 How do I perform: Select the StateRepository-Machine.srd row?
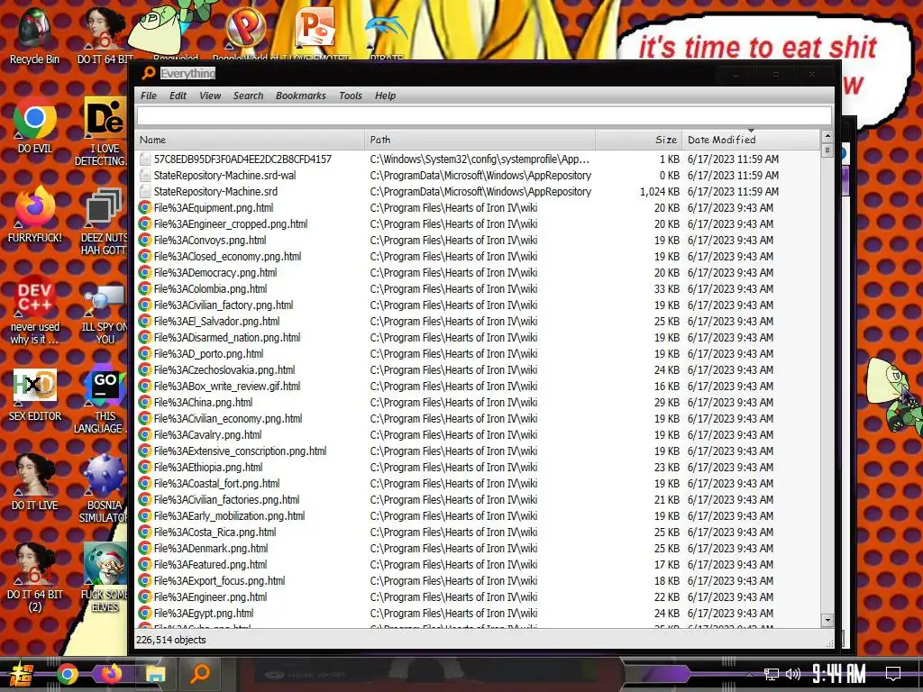[x=478, y=191]
